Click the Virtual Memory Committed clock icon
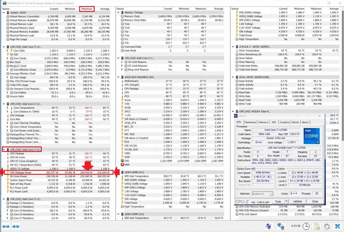344x232 pixels. coord(8,16)
